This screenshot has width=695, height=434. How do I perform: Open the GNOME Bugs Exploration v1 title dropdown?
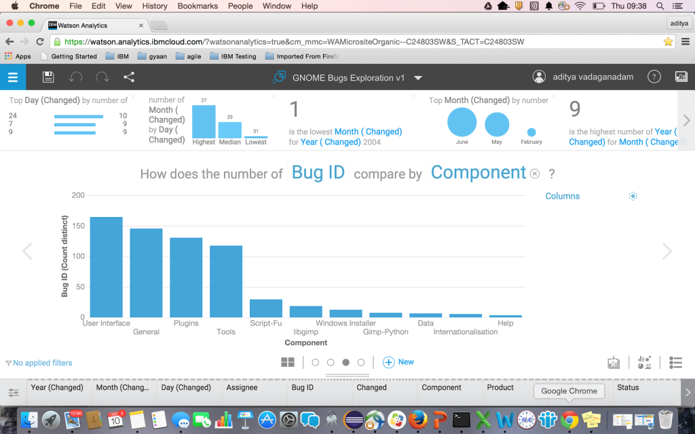(419, 77)
